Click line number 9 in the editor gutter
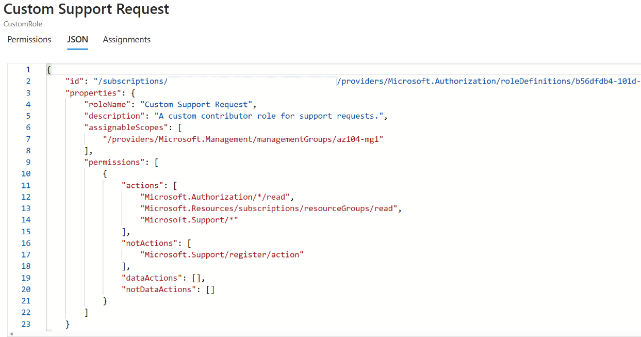This screenshot has height=337, width=641. pyautogui.click(x=28, y=162)
